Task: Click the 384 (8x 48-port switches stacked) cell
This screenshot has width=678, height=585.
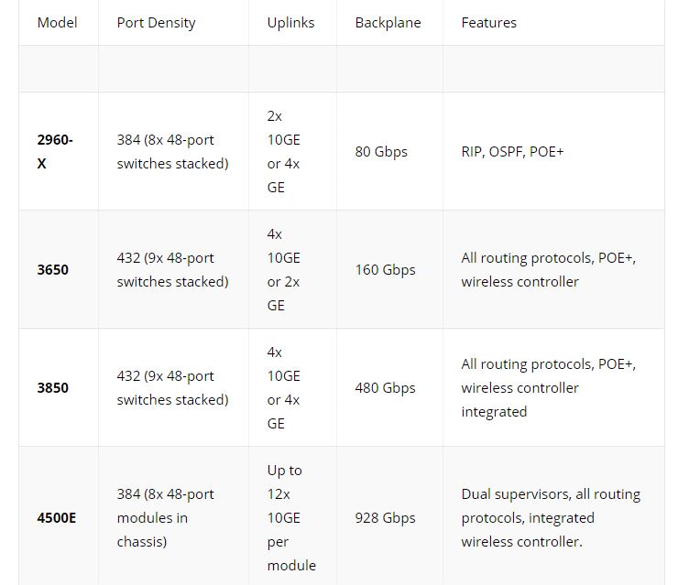Action: pyautogui.click(x=172, y=152)
